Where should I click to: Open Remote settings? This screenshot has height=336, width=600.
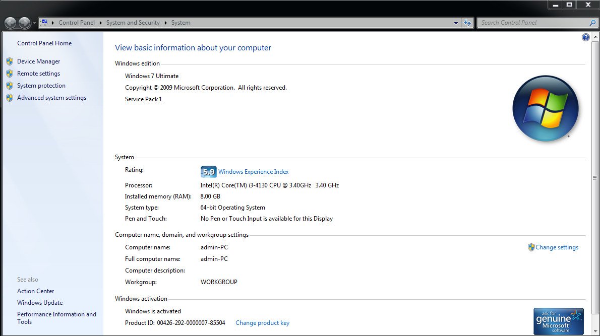pos(39,74)
